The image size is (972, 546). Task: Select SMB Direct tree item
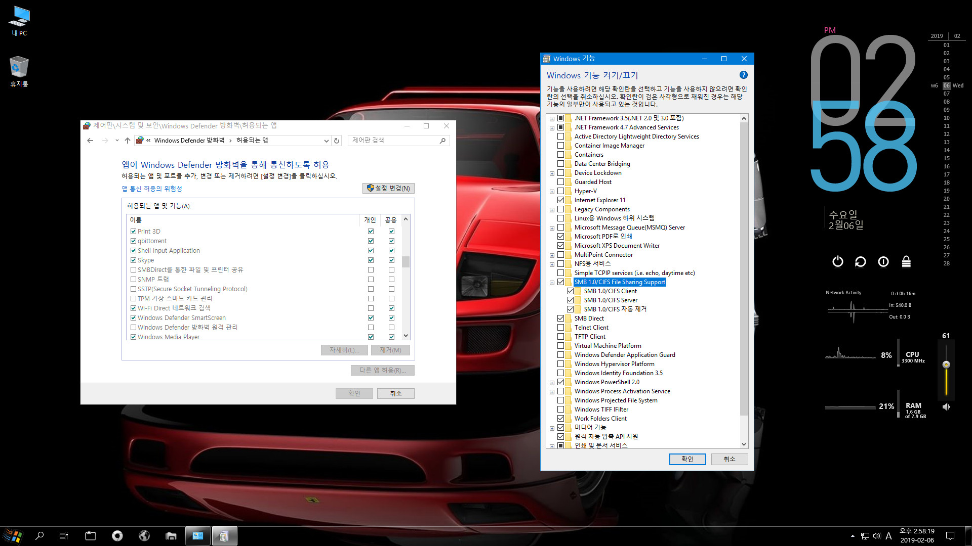589,318
